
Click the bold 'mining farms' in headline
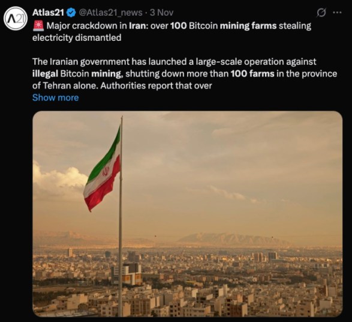248,26
